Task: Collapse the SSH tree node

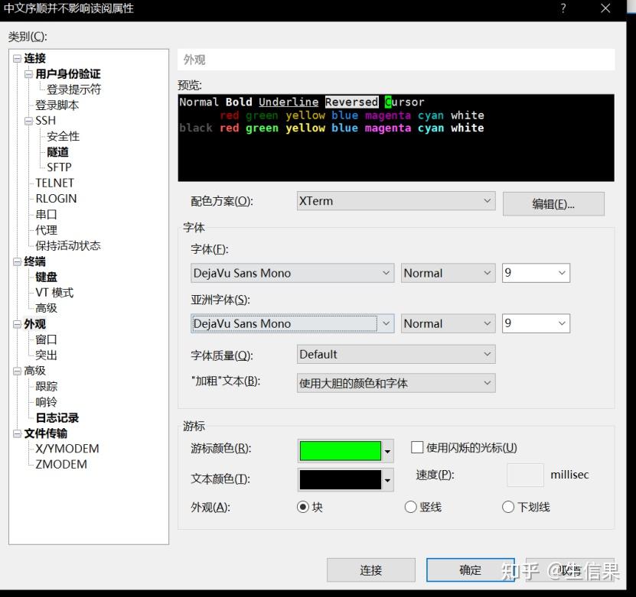Action: pyautogui.click(x=28, y=121)
